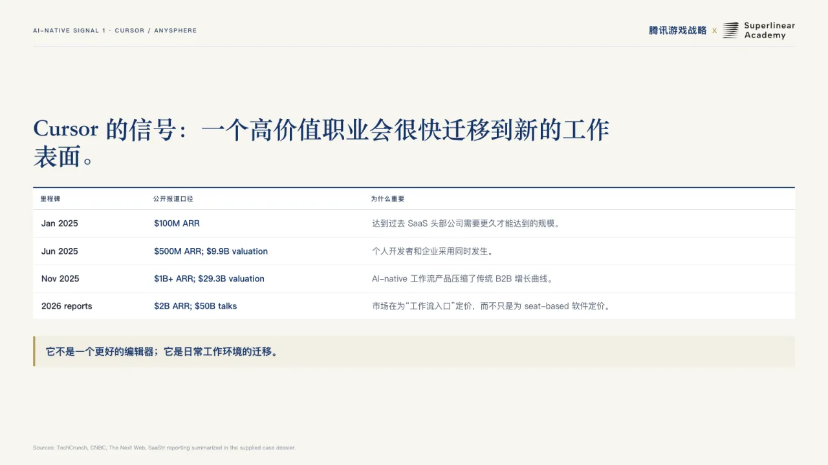828x465 pixels.
Task: Select the 2026 reports milestone cell
Action: point(67,306)
